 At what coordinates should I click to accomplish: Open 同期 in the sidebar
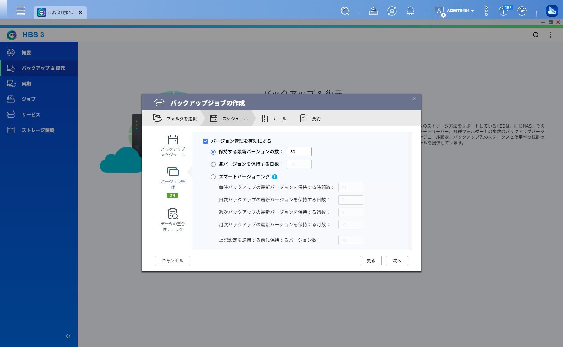coord(39,83)
